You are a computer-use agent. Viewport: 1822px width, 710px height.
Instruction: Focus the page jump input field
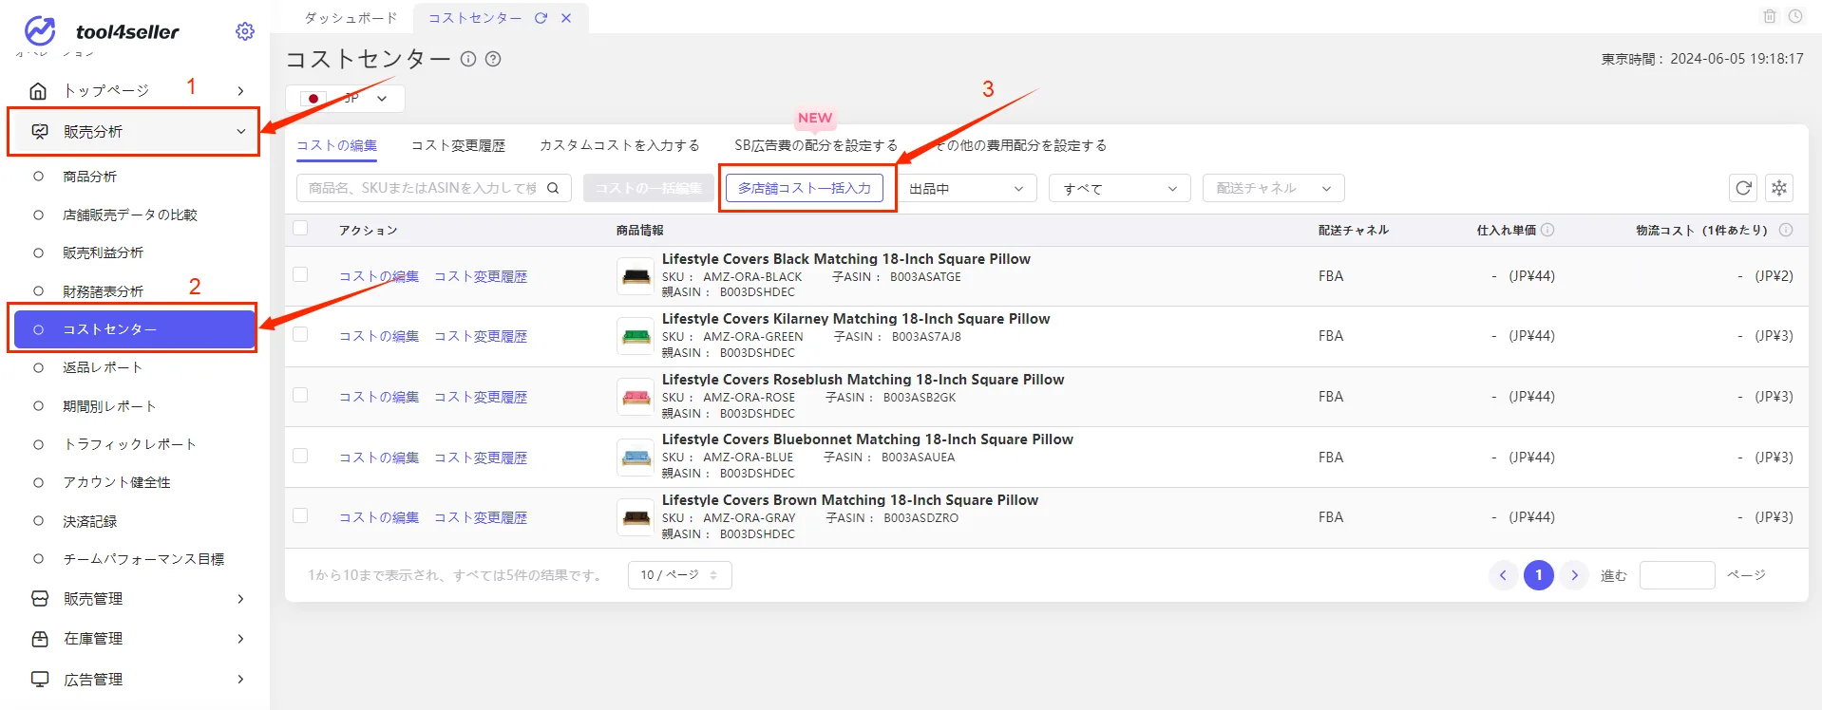(1678, 575)
